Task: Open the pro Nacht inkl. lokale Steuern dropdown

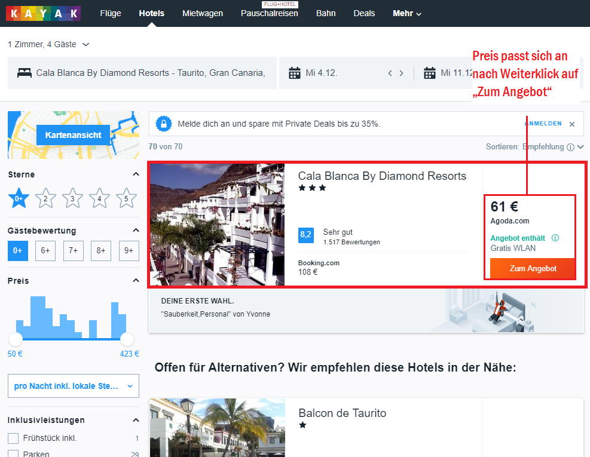Action: tap(74, 386)
